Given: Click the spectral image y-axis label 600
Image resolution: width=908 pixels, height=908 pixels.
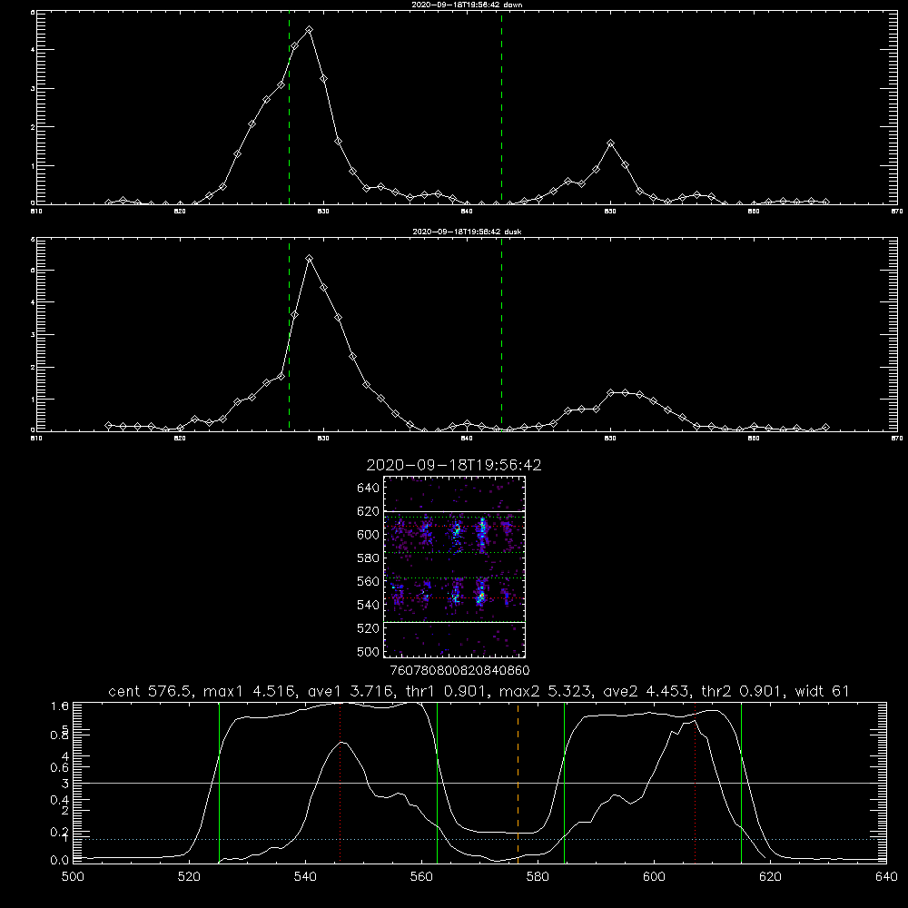Looking at the screenshot, I should tap(369, 535).
